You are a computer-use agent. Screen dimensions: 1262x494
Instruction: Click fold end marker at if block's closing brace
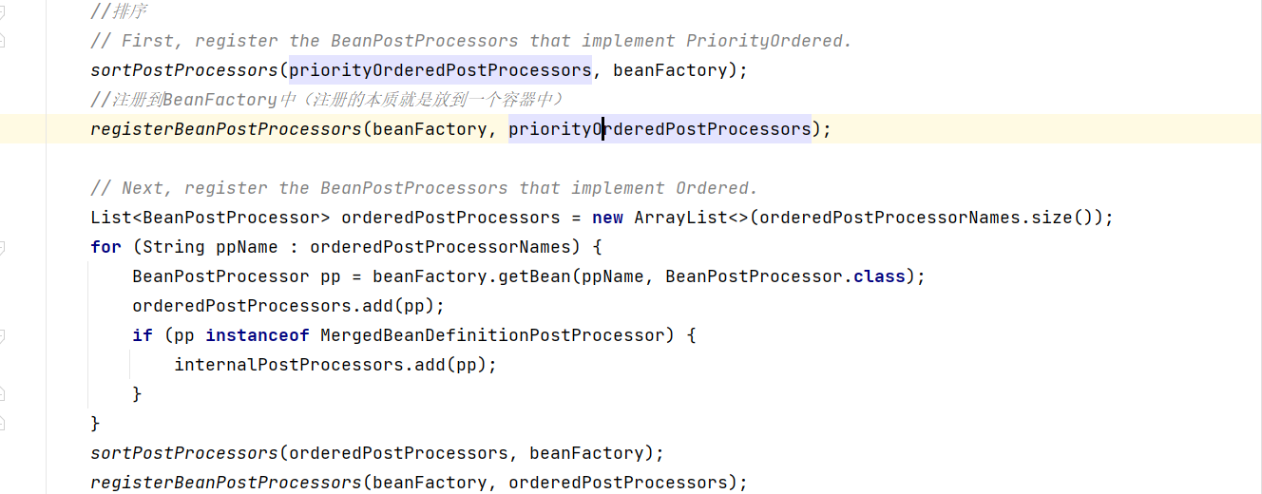[2, 393]
